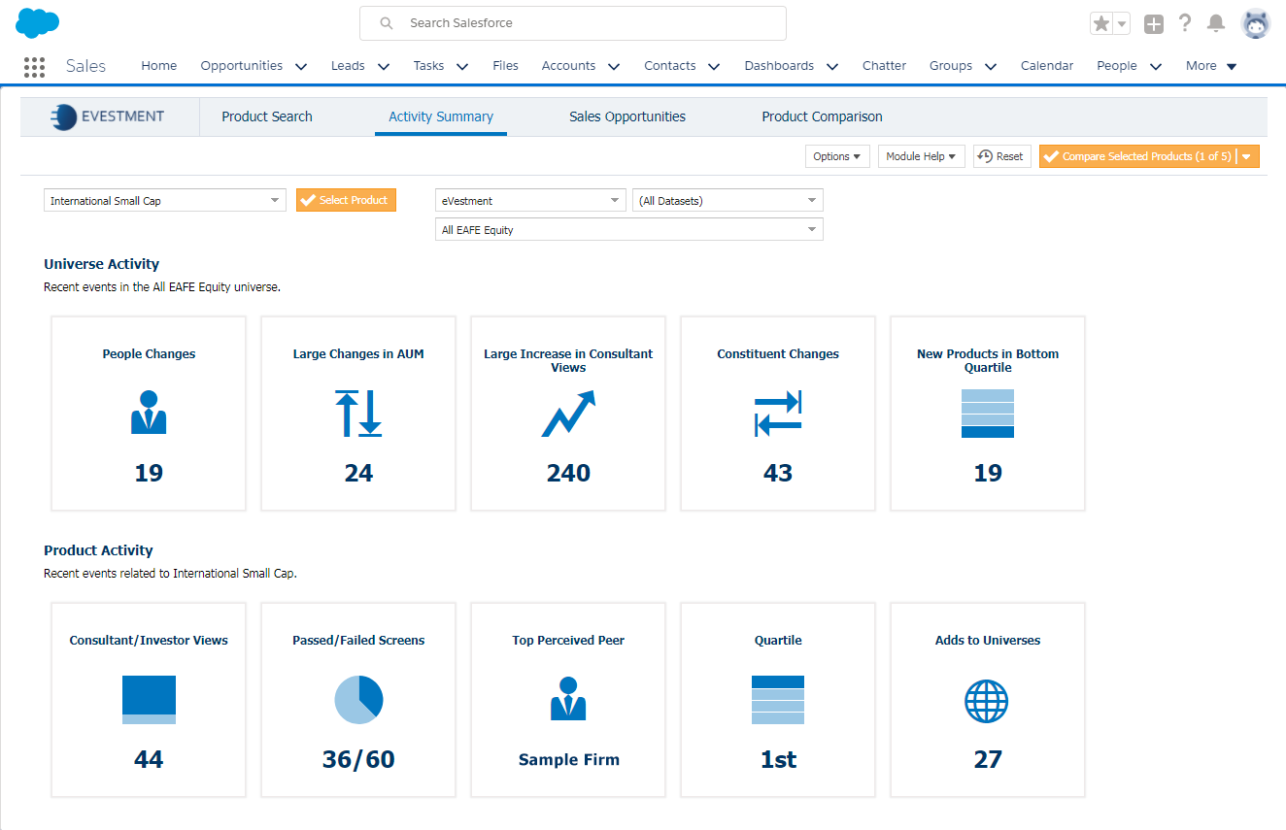Click the favorites star icon
Image resolution: width=1286 pixels, height=830 pixels.
[x=1102, y=21]
